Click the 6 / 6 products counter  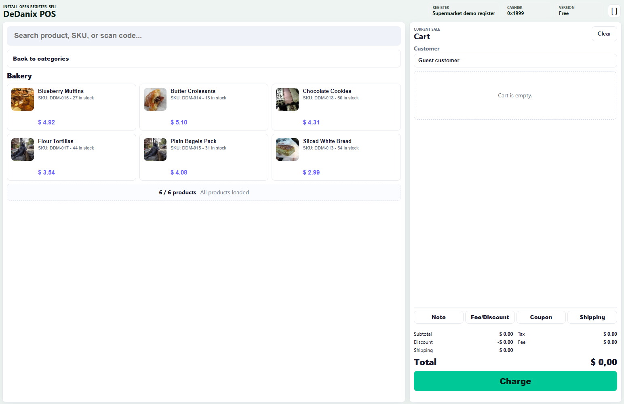(177, 192)
